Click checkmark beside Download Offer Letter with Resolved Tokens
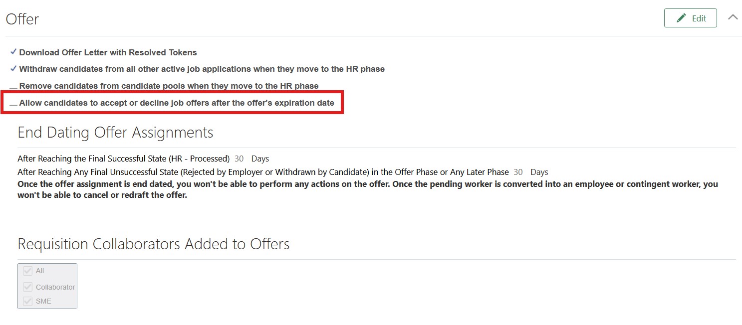This screenshot has height=325, width=742. click(13, 52)
